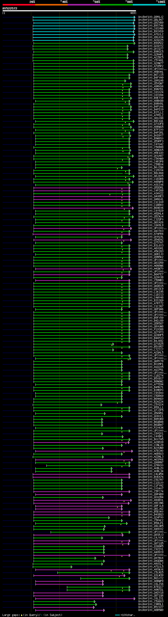
Task: Select the UniRef100_B4FEX9 entry
Action: click(151, 109)
